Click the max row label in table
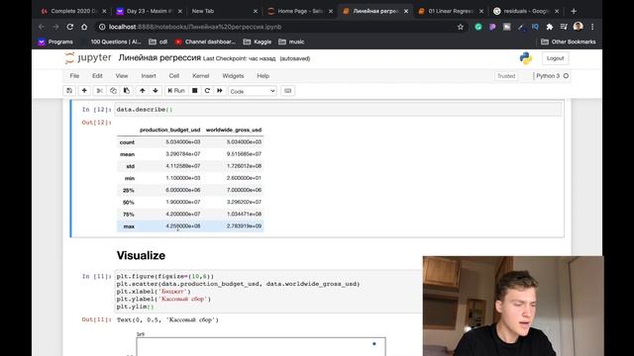Image resolution: width=634 pixels, height=356 pixels. click(x=129, y=226)
